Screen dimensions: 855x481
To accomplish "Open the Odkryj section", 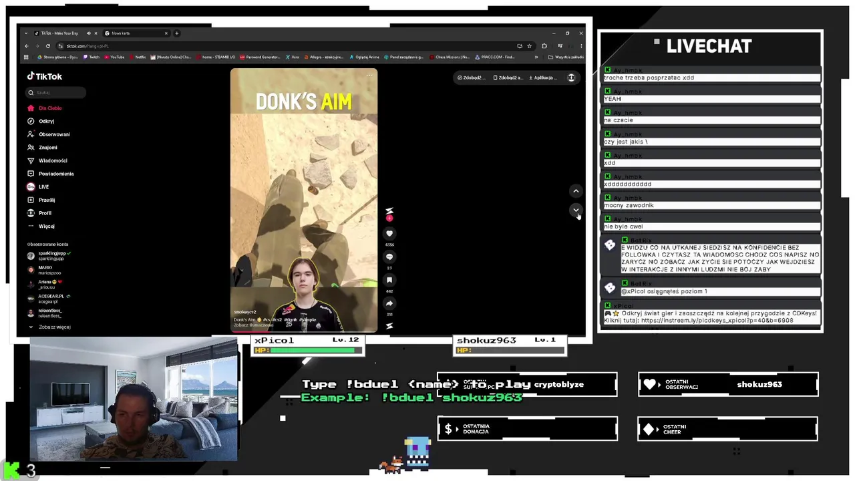I will (x=41, y=121).
